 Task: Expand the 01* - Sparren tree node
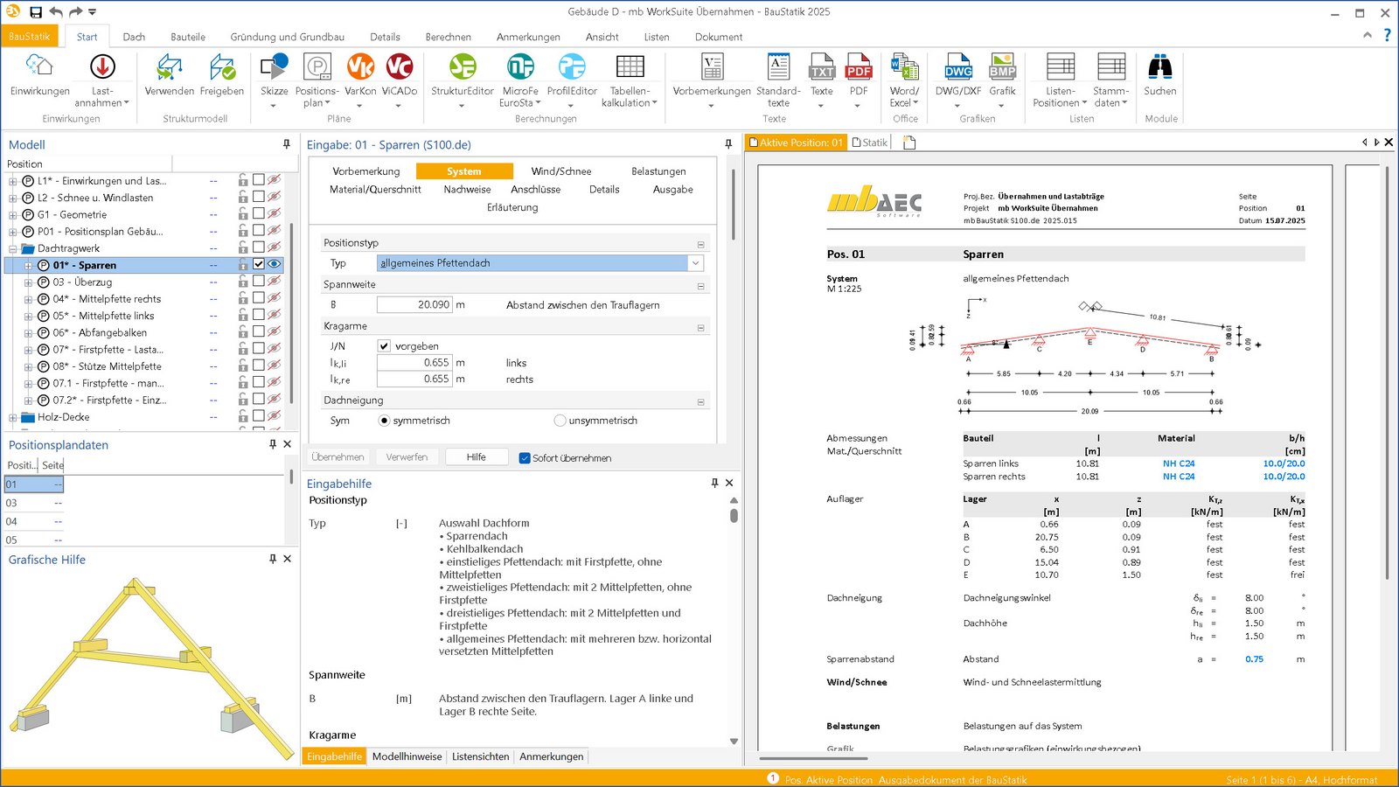(x=28, y=265)
